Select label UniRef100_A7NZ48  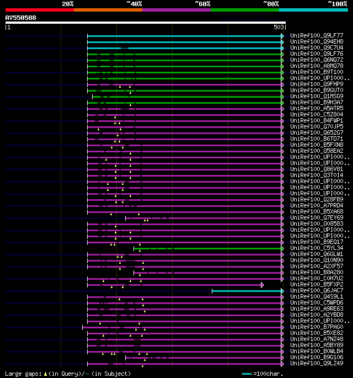317,339
